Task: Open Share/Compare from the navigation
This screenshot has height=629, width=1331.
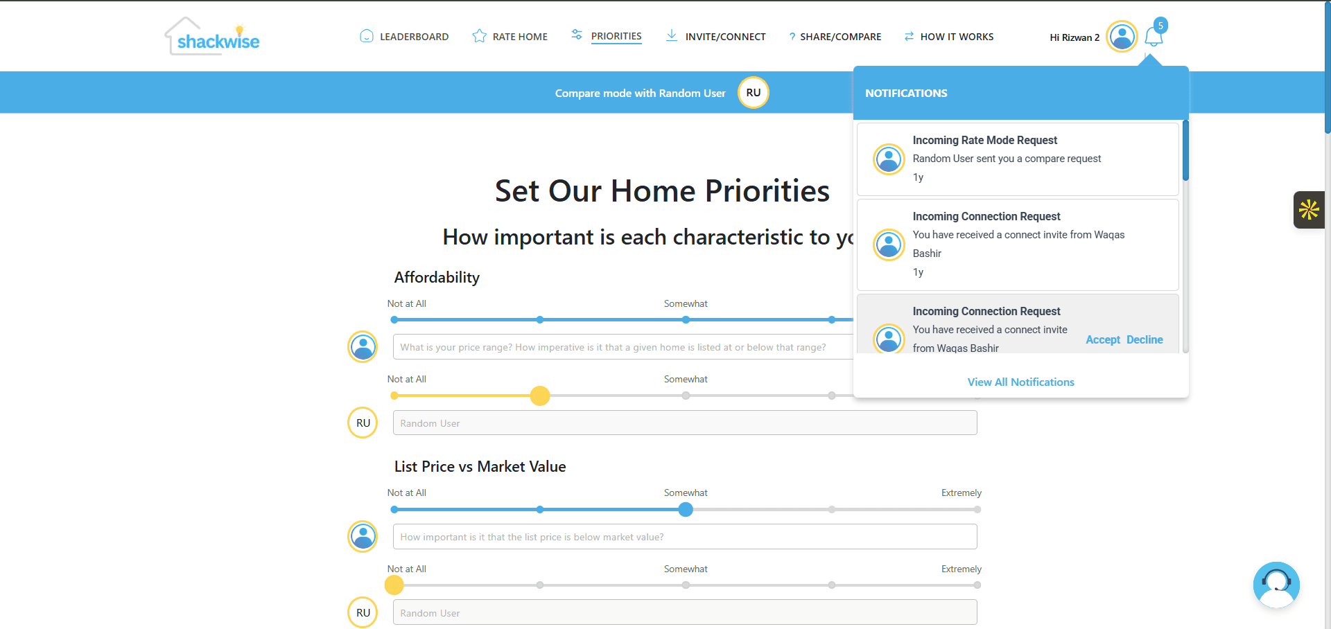Action: point(840,37)
